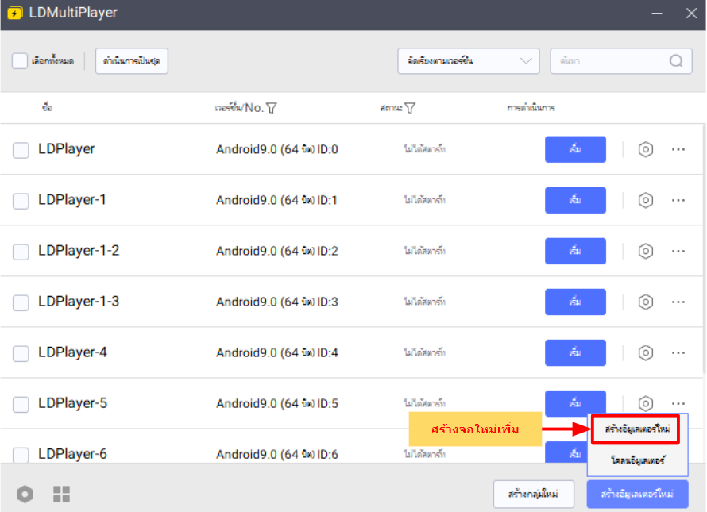Image resolution: width=707 pixels, height=512 pixels.
Task: Check the LDPlayer-1-2 row checkbox
Action: [x=21, y=252]
